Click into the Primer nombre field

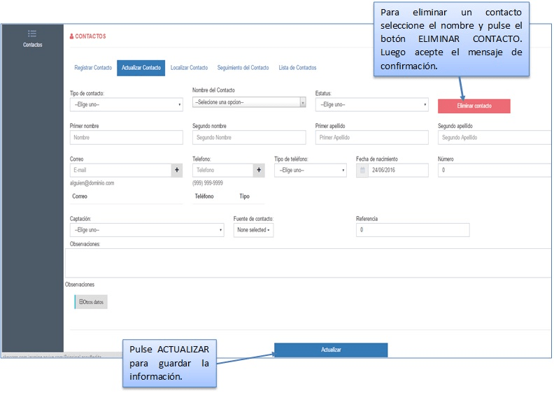pyautogui.click(x=126, y=138)
